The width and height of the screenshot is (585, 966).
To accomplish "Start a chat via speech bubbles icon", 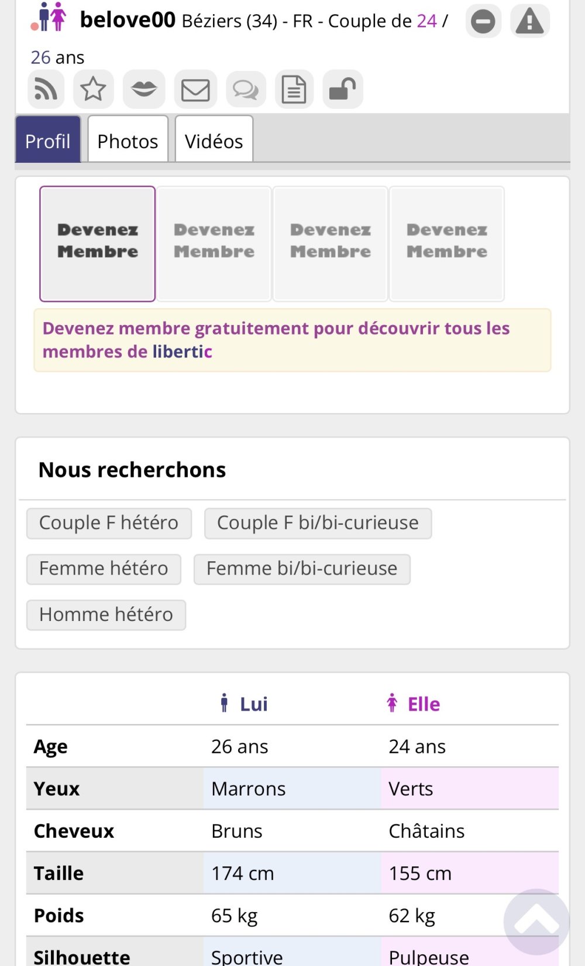I will tap(246, 90).
